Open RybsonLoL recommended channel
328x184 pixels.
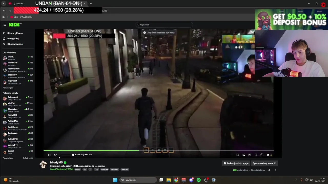point(18,98)
